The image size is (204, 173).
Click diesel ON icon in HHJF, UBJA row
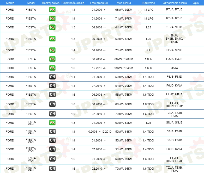(52, 94)
